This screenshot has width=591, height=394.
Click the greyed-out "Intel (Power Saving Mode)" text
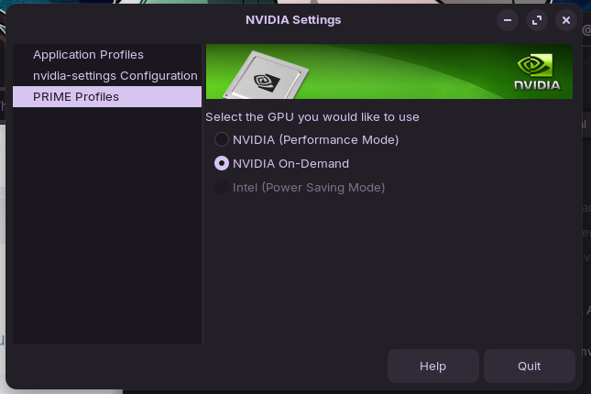pos(308,188)
